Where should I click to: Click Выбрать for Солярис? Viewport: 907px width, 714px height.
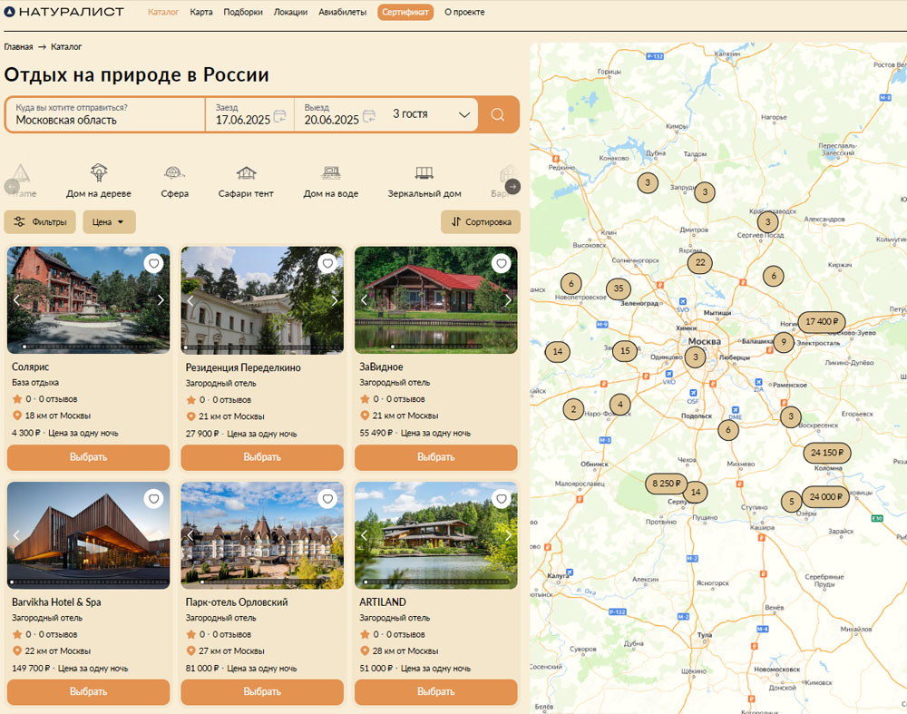click(x=89, y=457)
